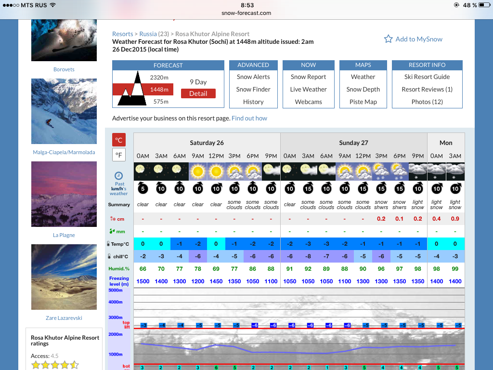Open the Snow Report
The height and width of the screenshot is (370, 493).
point(309,77)
